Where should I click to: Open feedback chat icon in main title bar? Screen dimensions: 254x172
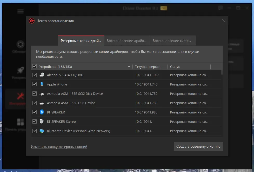pyautogui.click(x=220, y=8)
